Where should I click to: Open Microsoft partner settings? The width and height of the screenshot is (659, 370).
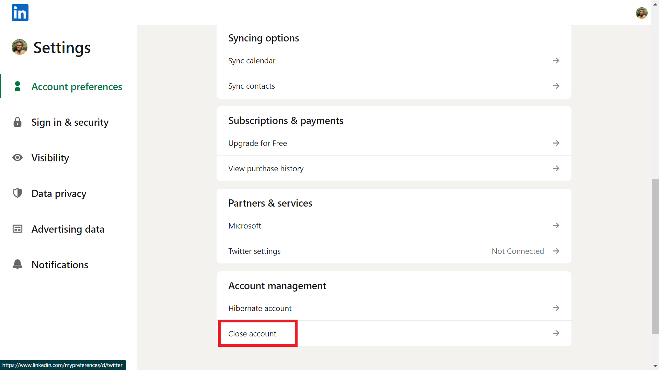tap(244, 225)
